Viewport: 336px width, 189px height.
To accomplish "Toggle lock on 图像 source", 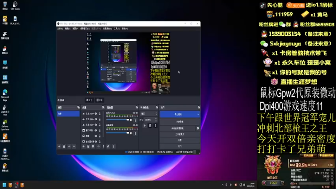I will pos(100,136).
